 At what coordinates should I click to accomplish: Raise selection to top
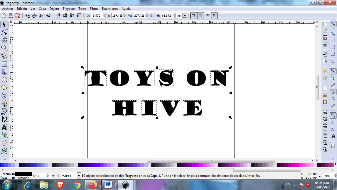79,16
